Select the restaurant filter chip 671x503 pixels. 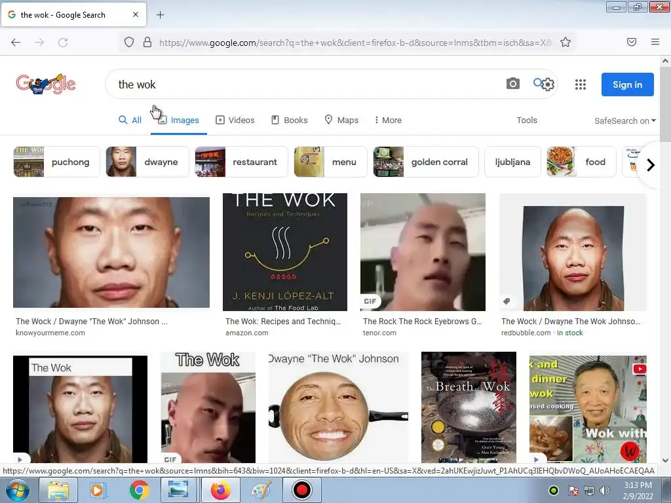click(x=241, y=162)
